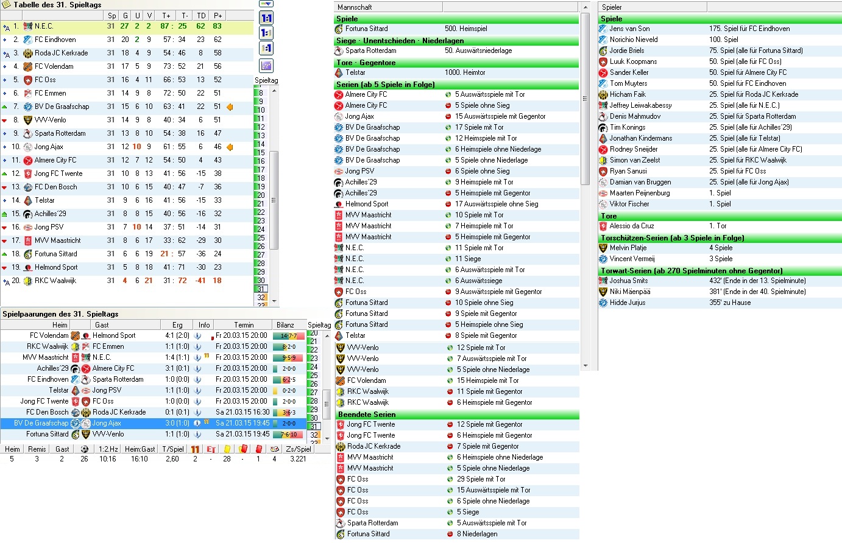Click the FC Eindhoven crest in the league table
Viewport: 842px width, 543px height.
(28, 40)
